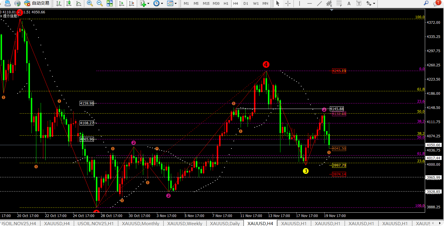Switch chart to line chart style
444x226 pixels.
tap(78, 3)
